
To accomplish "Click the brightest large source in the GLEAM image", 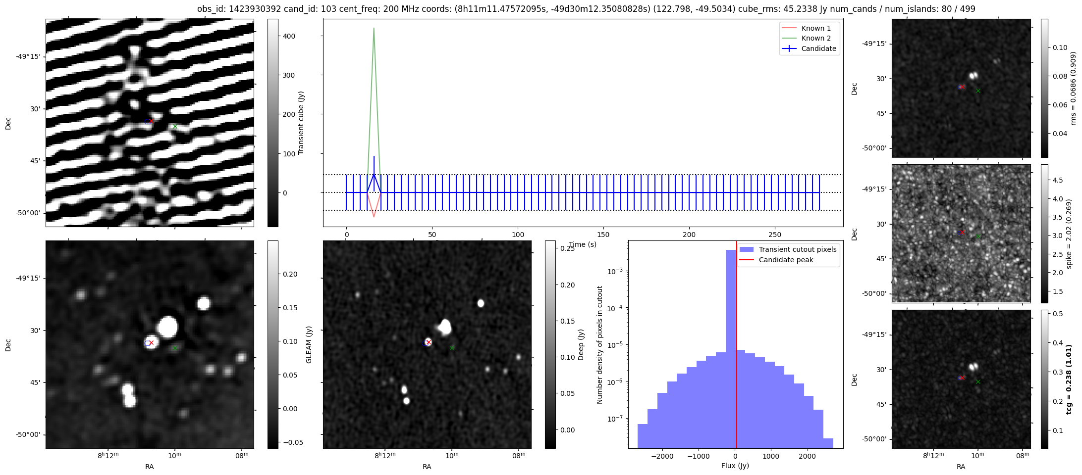I will point(167,327).
